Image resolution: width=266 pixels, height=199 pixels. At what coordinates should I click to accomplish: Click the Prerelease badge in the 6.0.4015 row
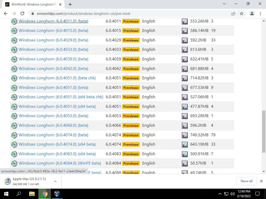[131, 31]
